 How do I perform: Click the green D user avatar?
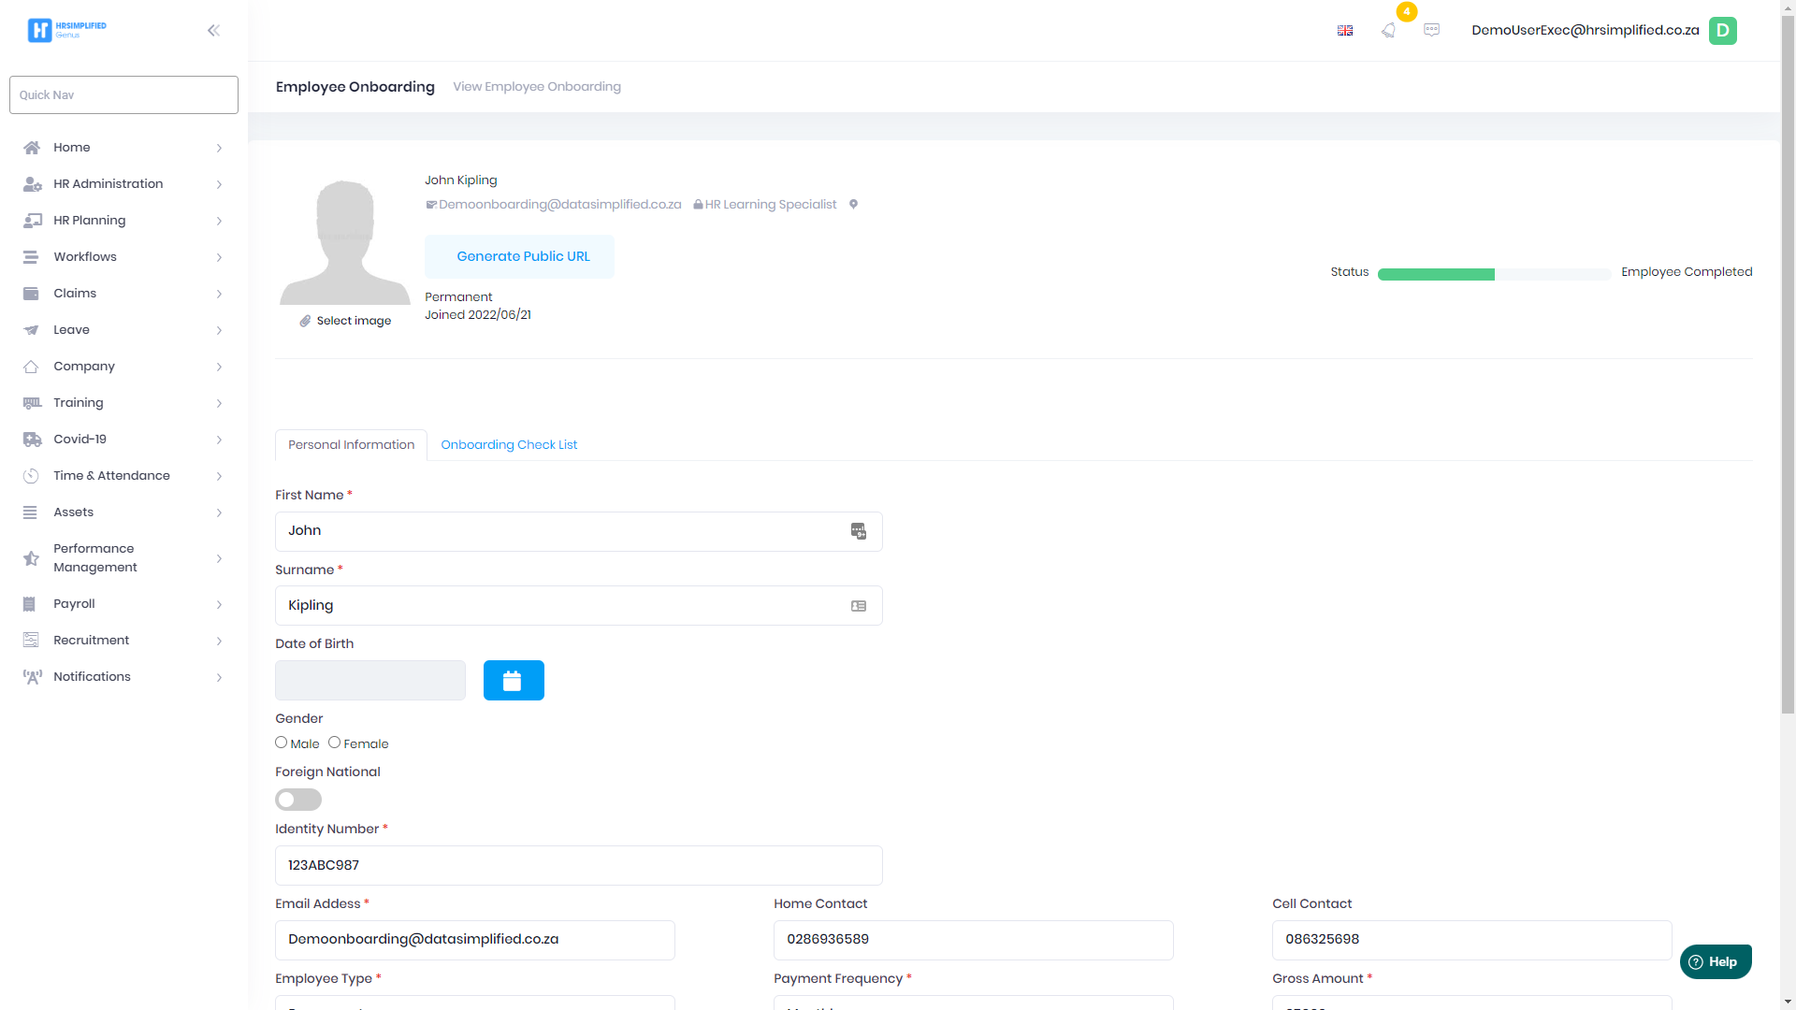point(1722,30)
